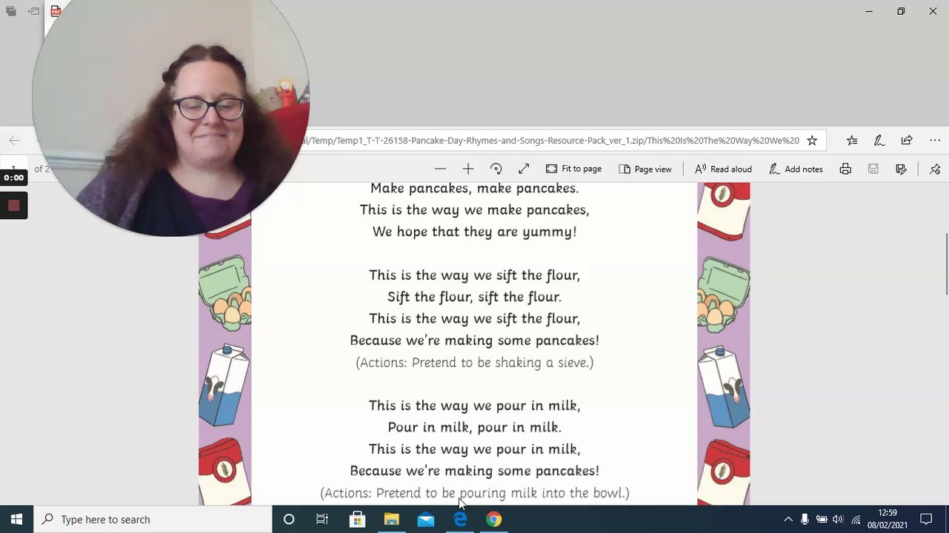Open Edge Settings and more menu
Viewport: 949px width, 533px height.
935,140
